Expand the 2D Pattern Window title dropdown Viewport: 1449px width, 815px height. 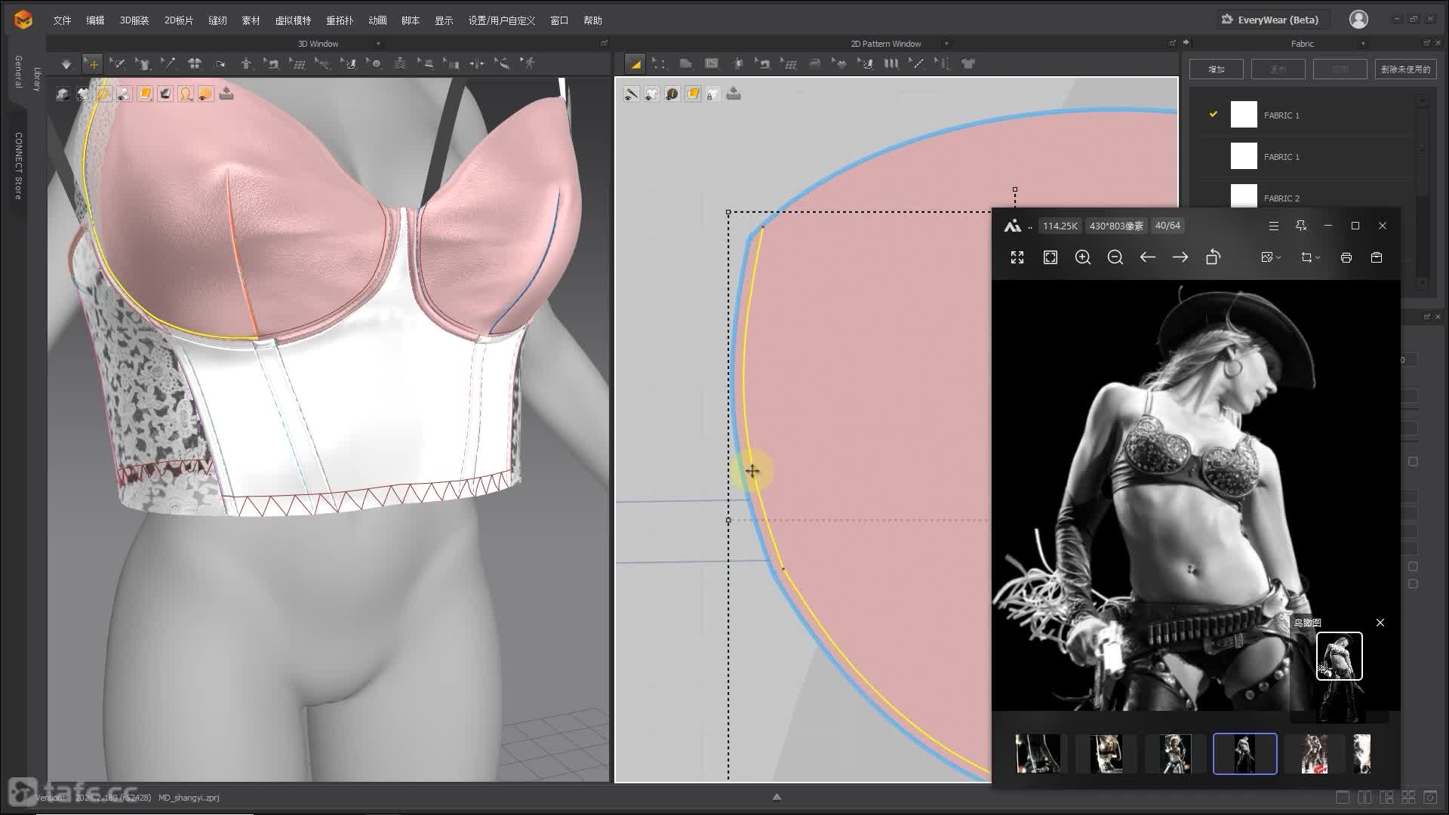pyautogui.click(x=946, y=44)
